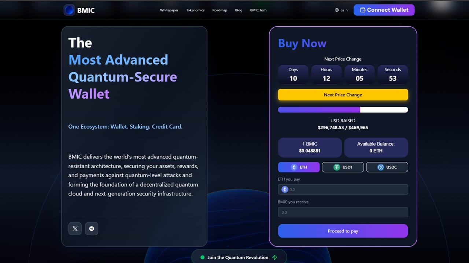
Task: Click the BMIC you receive input field
Action: [343, 212]
